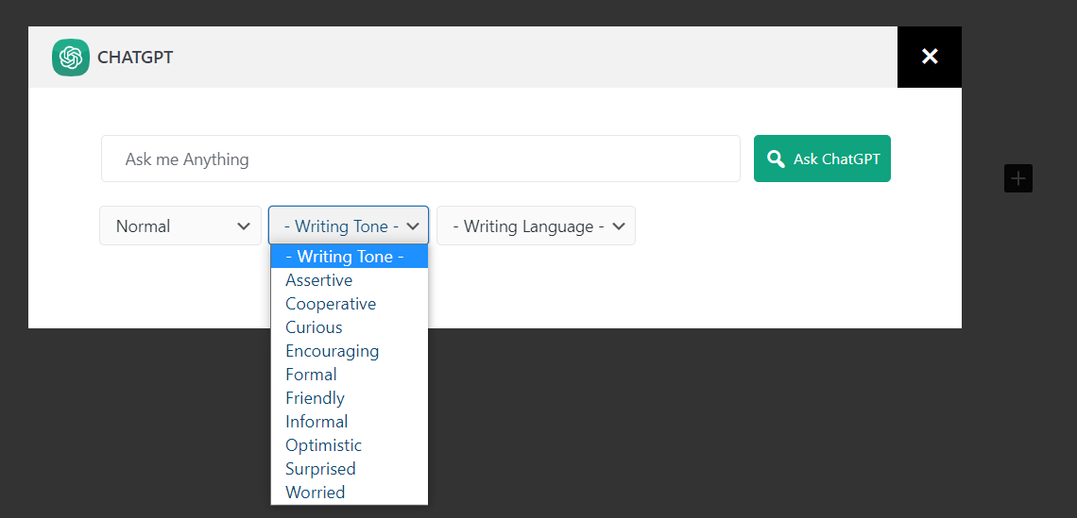This screenshot has width=1077, height=518.
Task: Pick Optimistic tone
Action: 349,444
